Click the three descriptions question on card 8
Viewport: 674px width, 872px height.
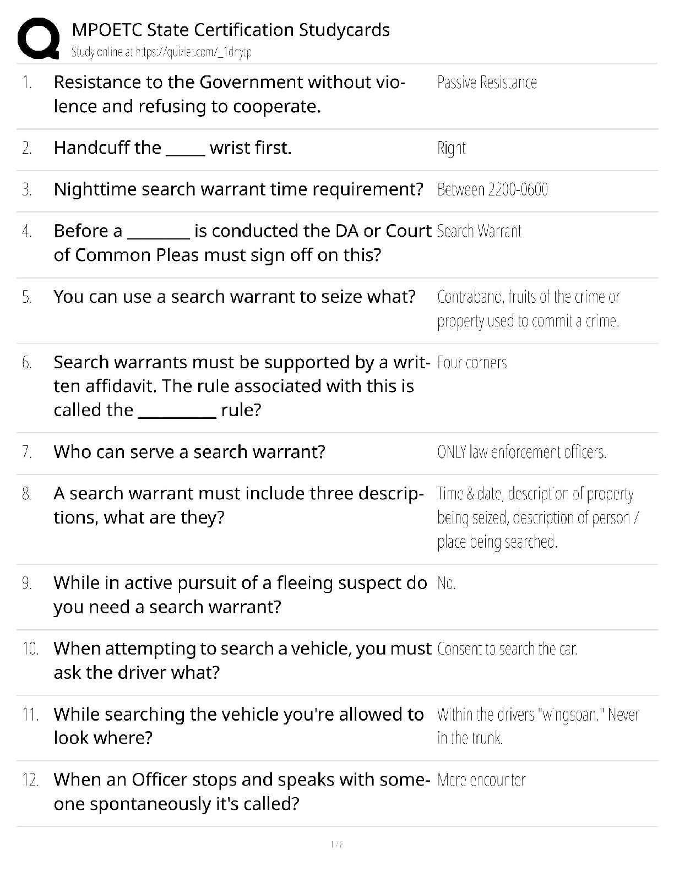tap(238, 505)
